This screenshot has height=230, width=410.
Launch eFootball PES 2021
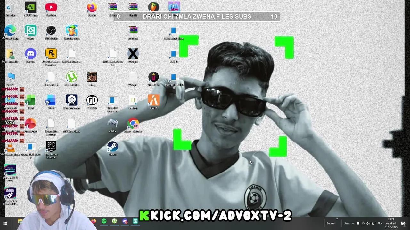pyautogui.click(x=10, y=173)
